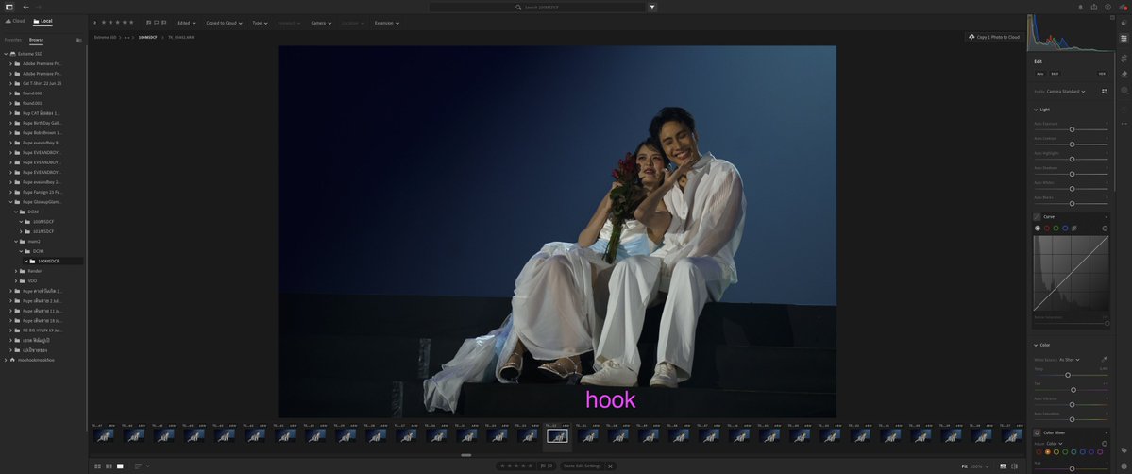
Task: Open the three-dot more options icon
Action: click(x=1124, y=124)
